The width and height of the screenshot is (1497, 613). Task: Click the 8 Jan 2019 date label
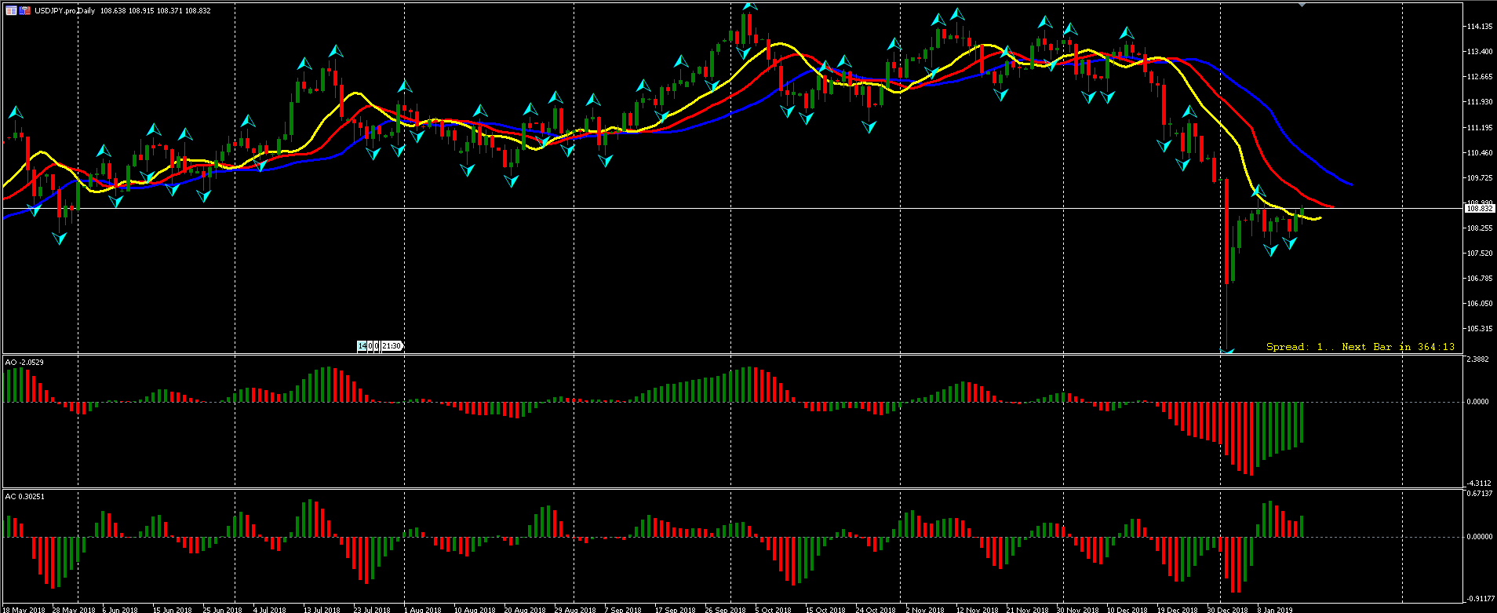click(1275, 609)
